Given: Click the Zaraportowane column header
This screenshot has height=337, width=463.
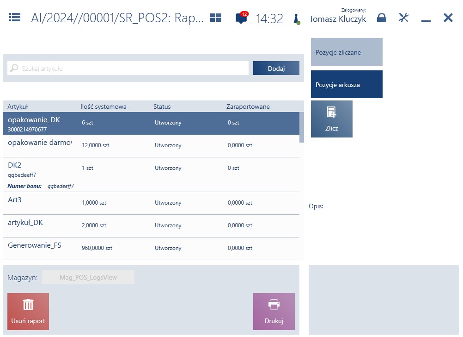Looking at the screenshot, I should pyautogui.click(x=248, y=106).
